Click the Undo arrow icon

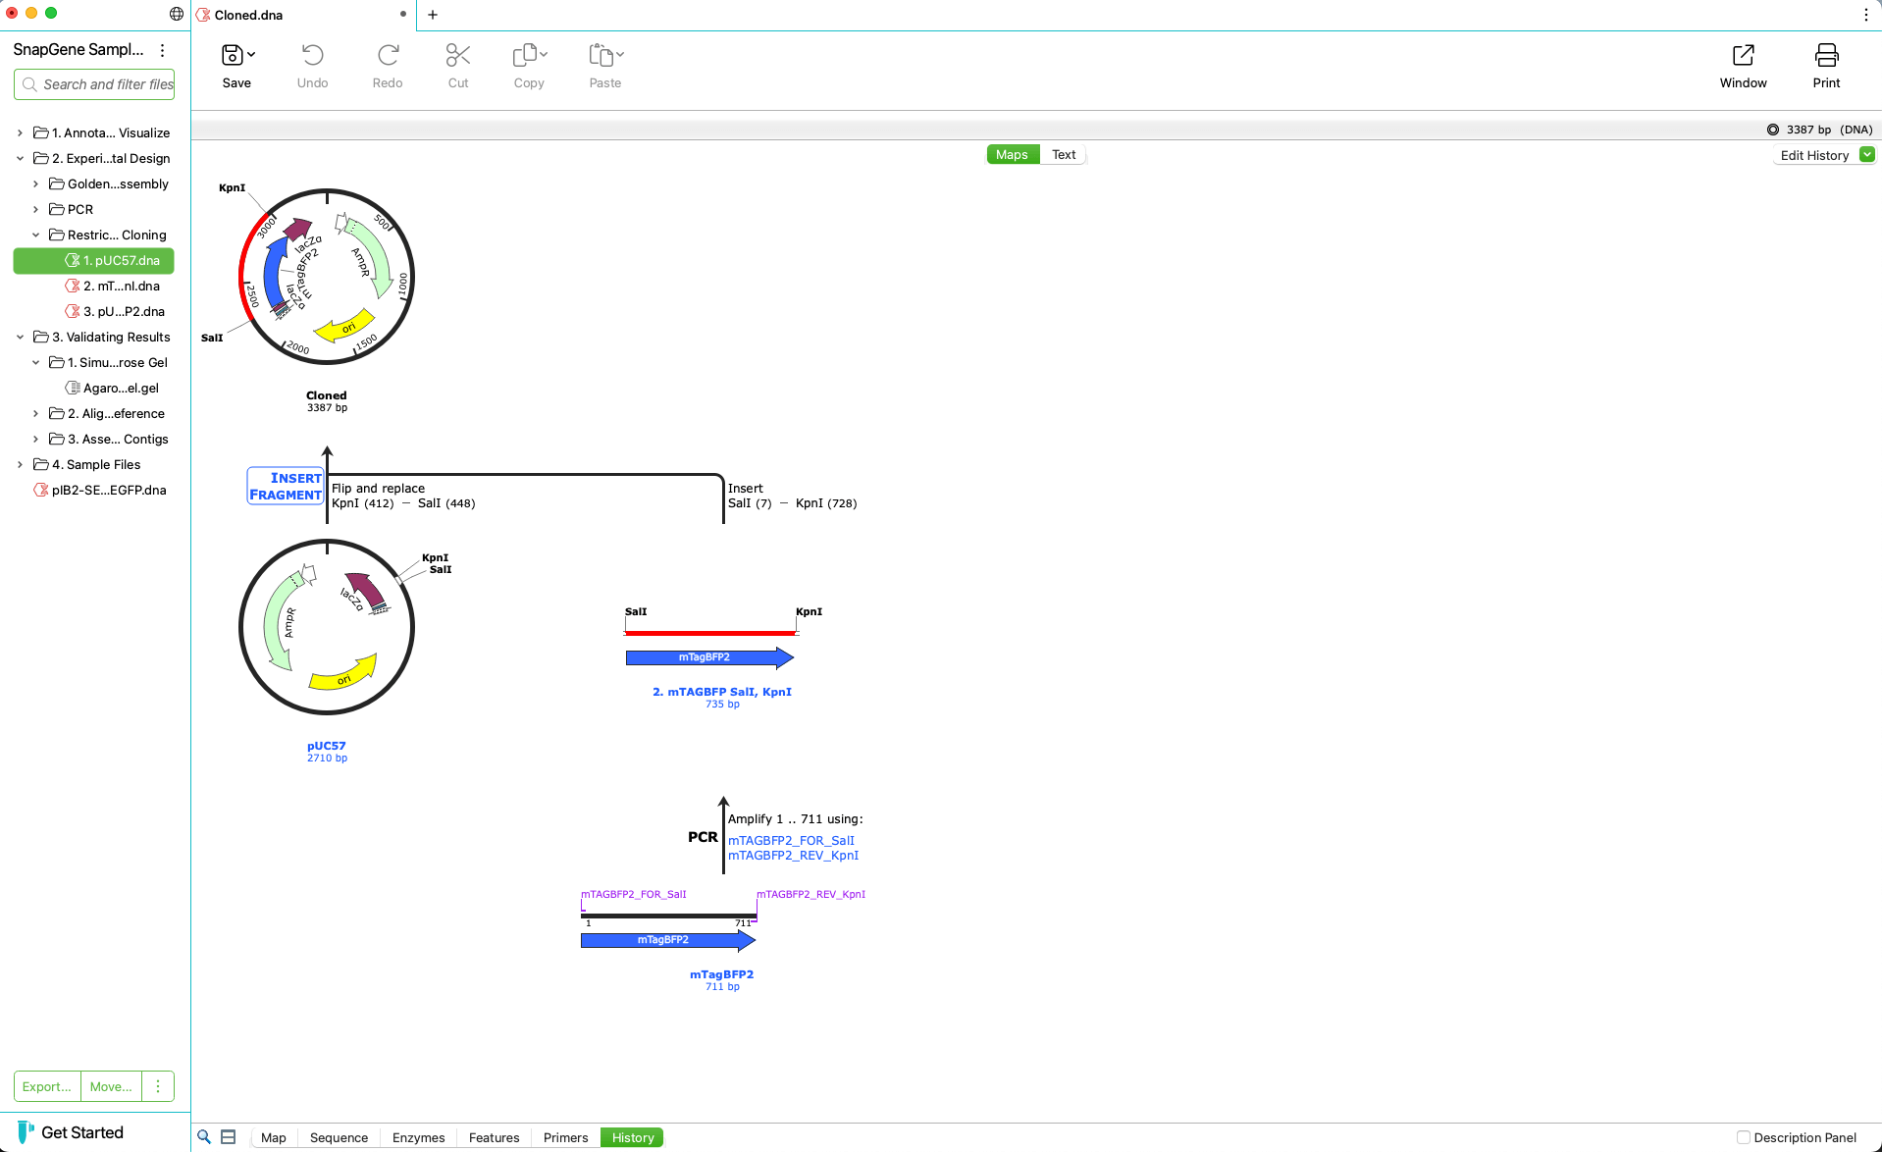pos(312,56)
